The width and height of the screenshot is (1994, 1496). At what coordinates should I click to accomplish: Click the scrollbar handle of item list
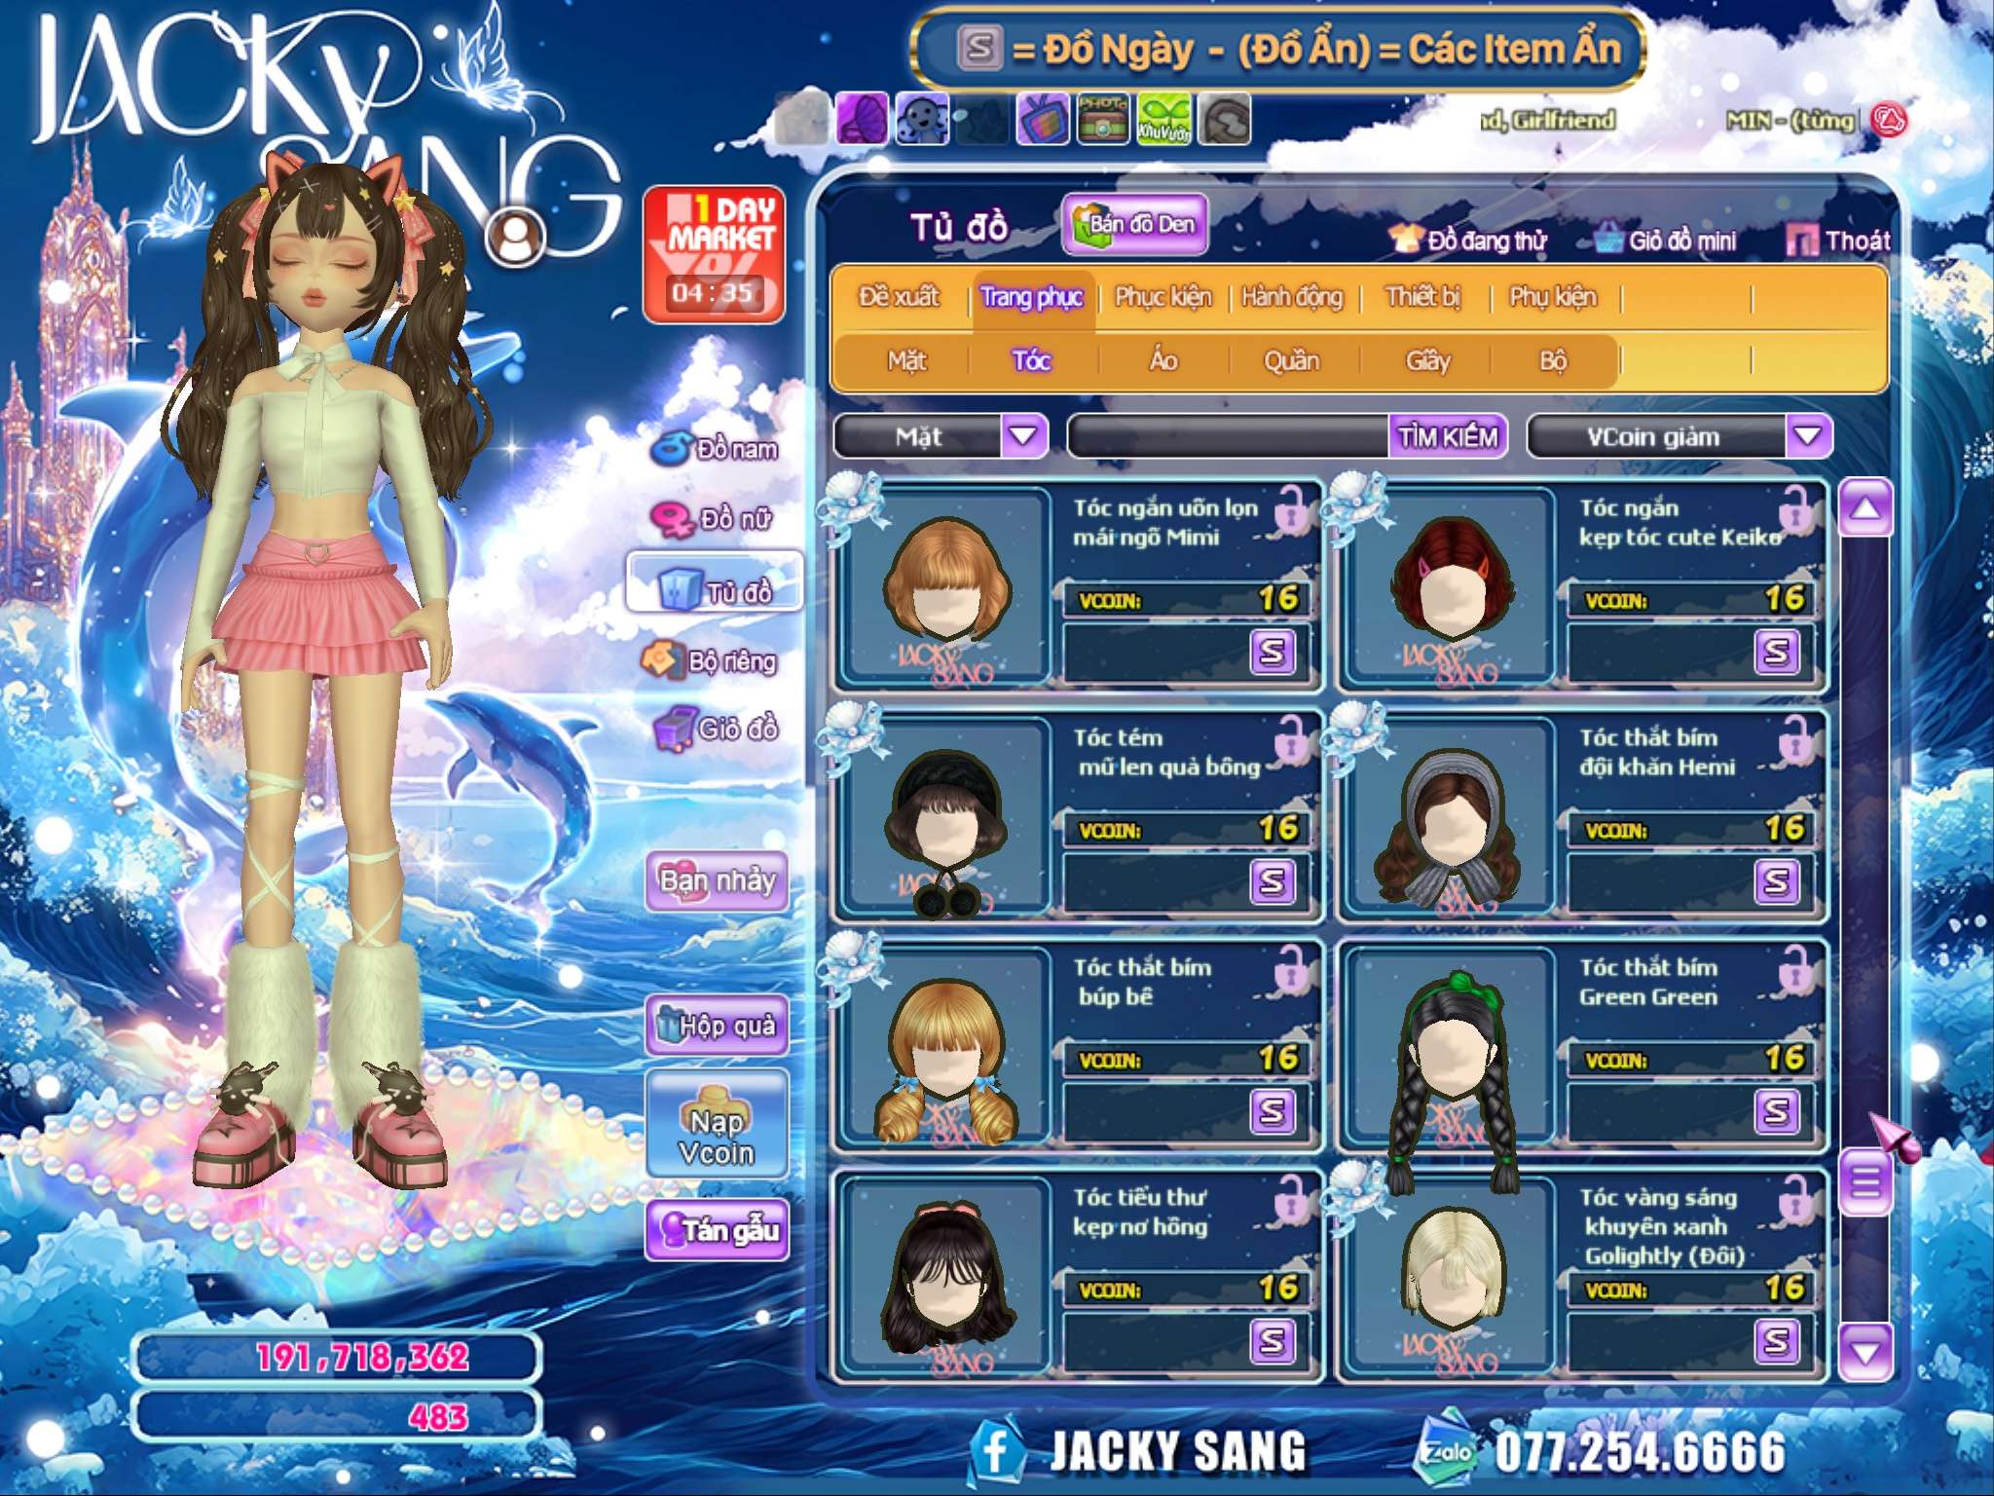(1865, 1182)
